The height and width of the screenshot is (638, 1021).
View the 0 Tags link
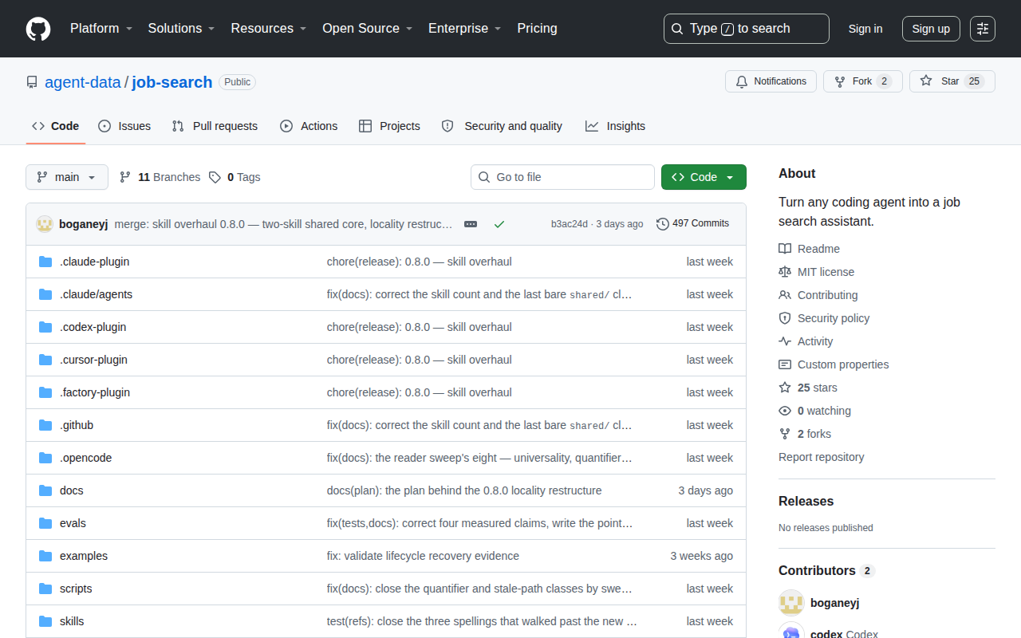click(235, 177)
